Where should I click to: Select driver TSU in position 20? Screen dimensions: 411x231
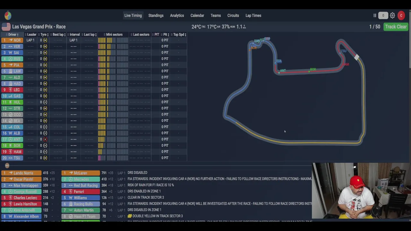coord(12,158)
